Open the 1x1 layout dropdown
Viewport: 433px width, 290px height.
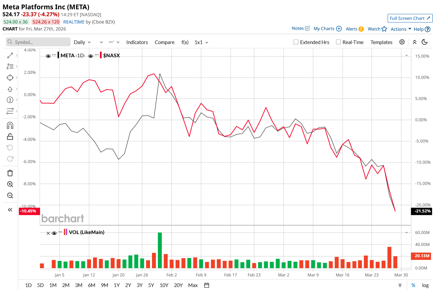pos(201,42)
